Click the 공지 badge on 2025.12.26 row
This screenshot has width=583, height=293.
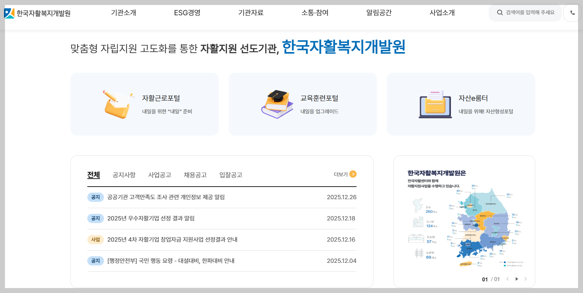[x=96, y=197]
